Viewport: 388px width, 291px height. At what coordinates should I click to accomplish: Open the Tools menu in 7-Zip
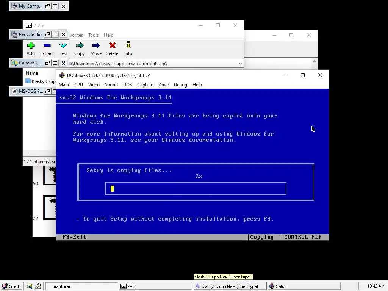[x=93, y=35]
